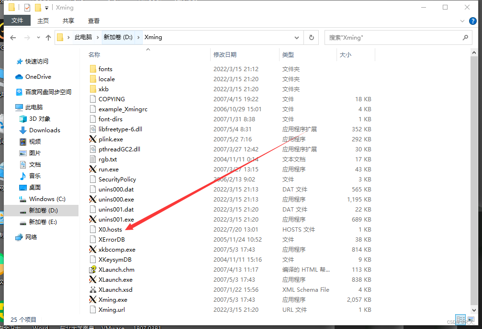
Task: Open the 查看 ribbon tab
Action: pos(94,21)
